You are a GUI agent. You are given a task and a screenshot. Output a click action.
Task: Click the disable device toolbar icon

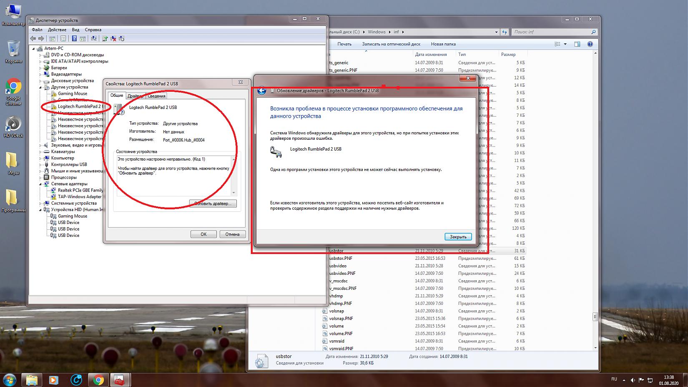click(x=121, y=38)
